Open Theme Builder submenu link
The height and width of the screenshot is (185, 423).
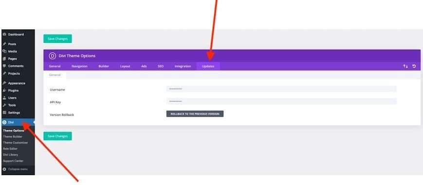pos(13,136)
